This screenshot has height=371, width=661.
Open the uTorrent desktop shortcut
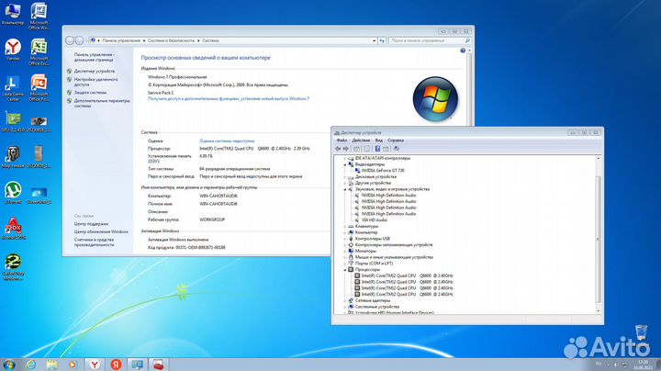click(13, 193)
